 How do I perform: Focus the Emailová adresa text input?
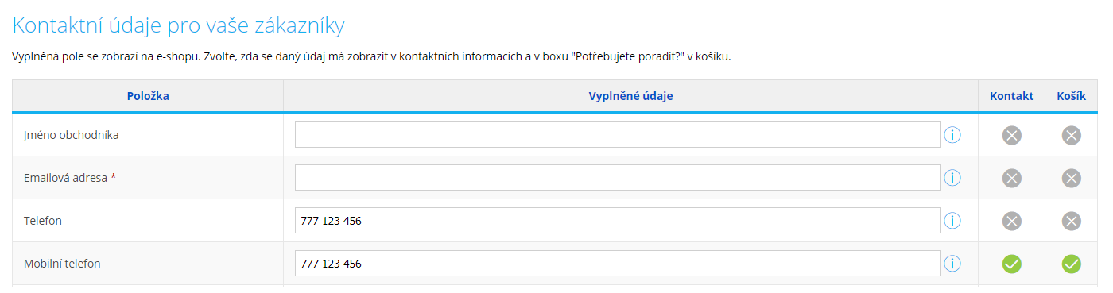[618, 178]
